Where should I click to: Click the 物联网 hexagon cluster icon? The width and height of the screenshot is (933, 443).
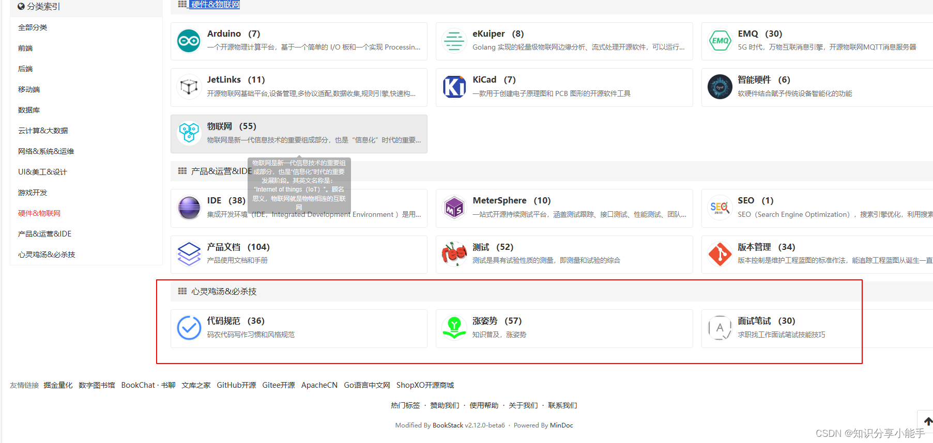coord(189,133)
